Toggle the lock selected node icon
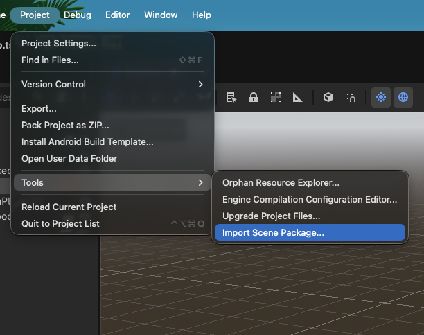The height and width of the screenshot is (335, 424). (x=254, y=97)
